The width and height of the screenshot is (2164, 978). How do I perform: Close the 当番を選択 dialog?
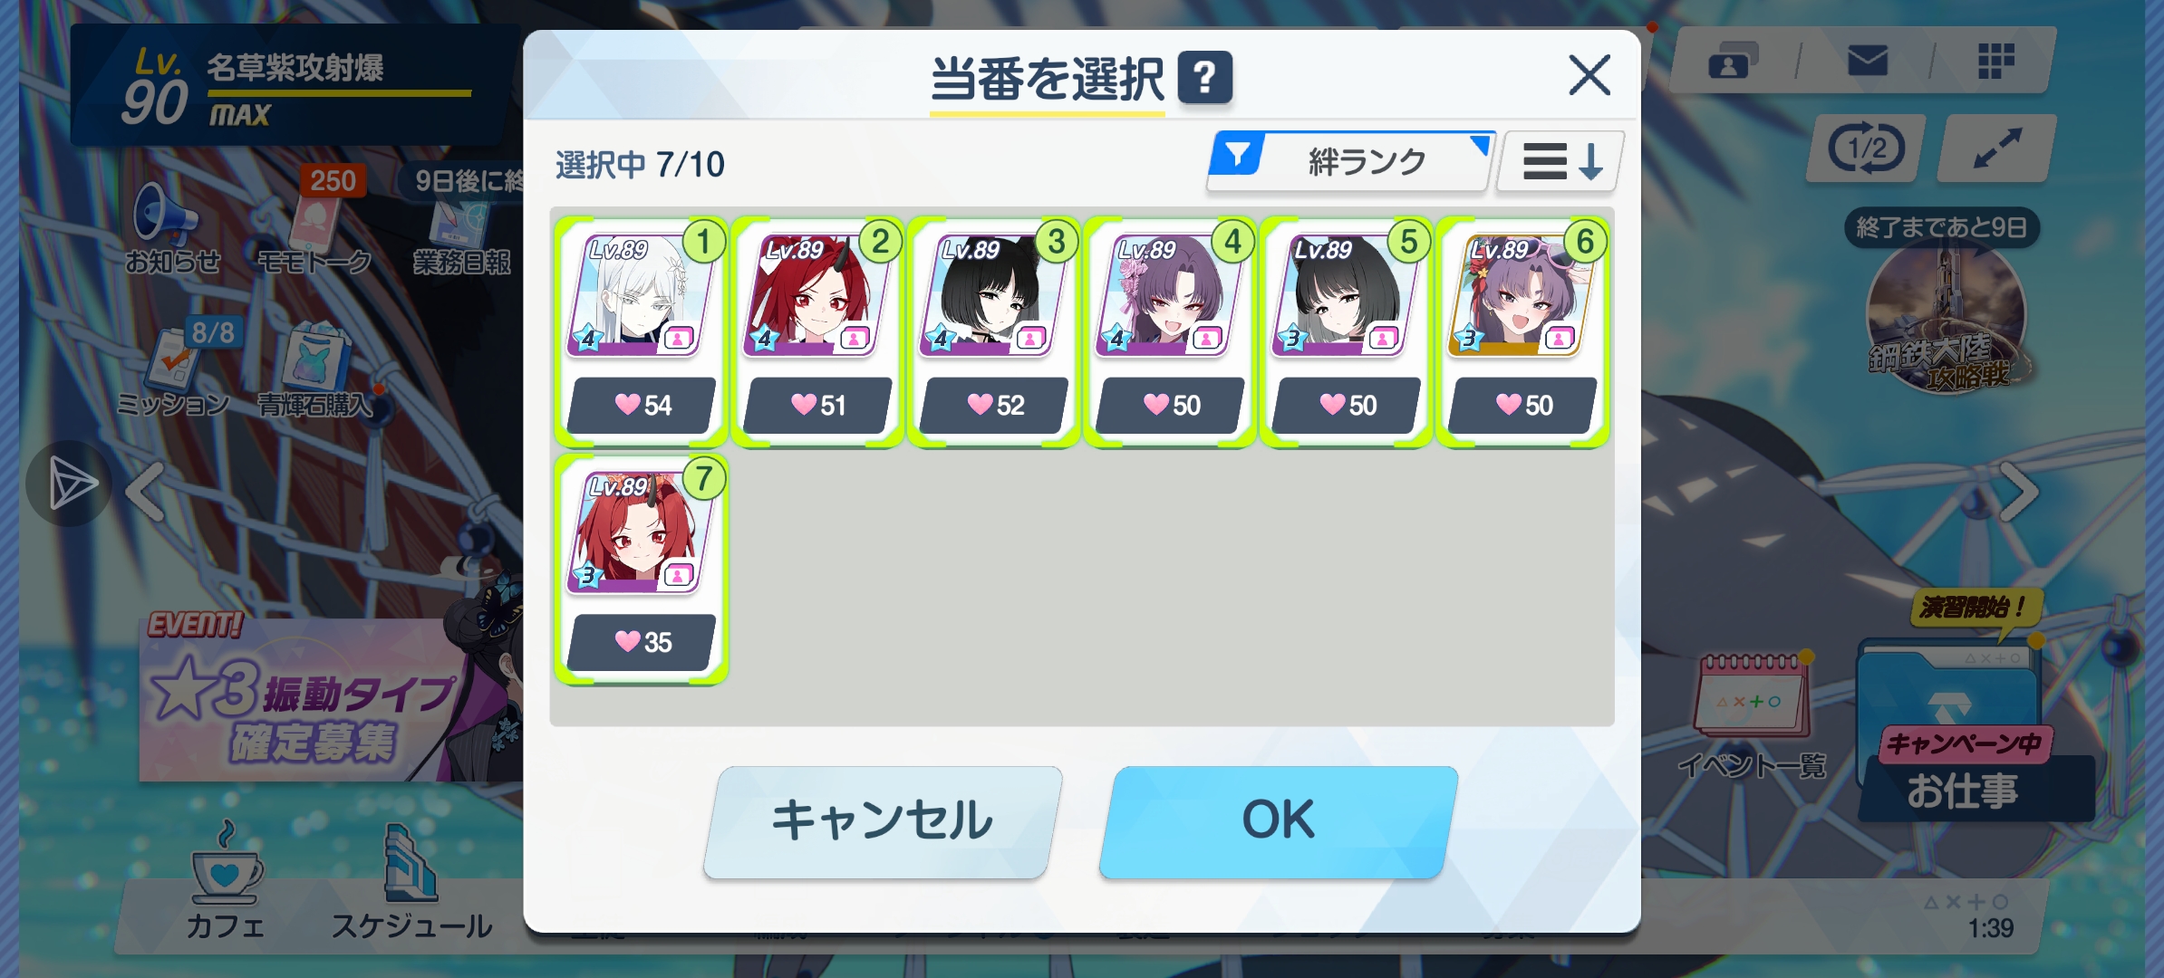click(x=1589, y=75)
